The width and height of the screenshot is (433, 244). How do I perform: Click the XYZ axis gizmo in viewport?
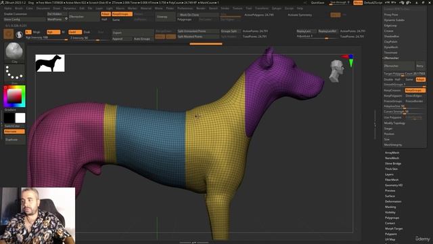point(348,60)
